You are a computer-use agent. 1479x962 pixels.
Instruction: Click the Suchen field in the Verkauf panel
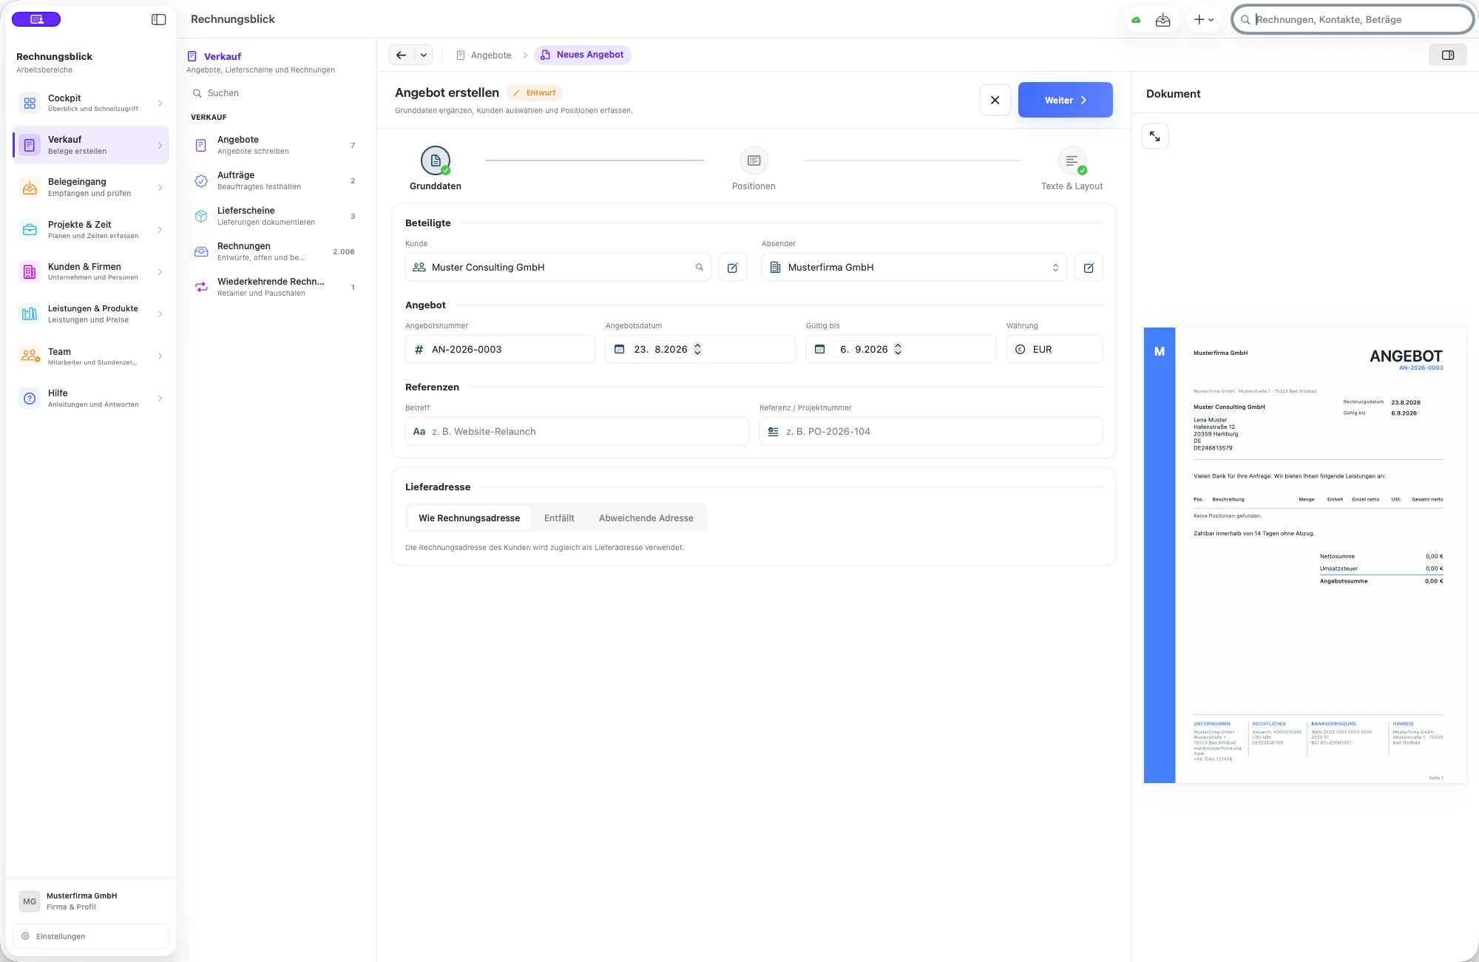pyautogui.click(x=275, y=93)
